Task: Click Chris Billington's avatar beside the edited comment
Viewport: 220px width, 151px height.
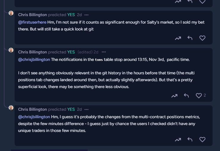Action: [x=11, y=50]
